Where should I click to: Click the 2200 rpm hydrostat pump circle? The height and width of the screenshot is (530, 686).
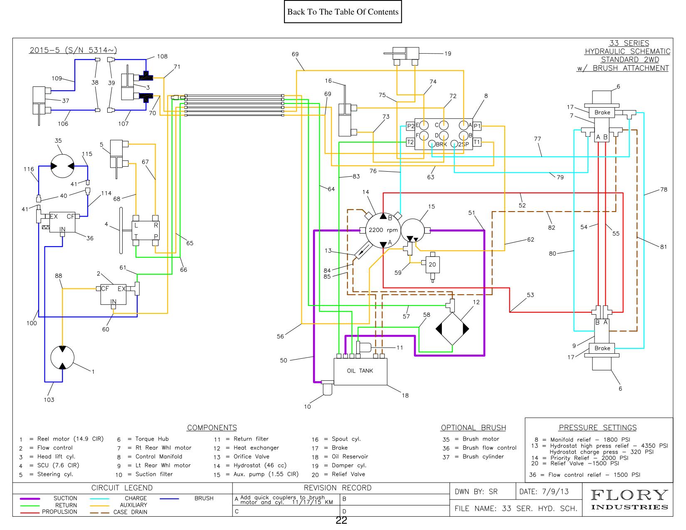coord(382,230)
